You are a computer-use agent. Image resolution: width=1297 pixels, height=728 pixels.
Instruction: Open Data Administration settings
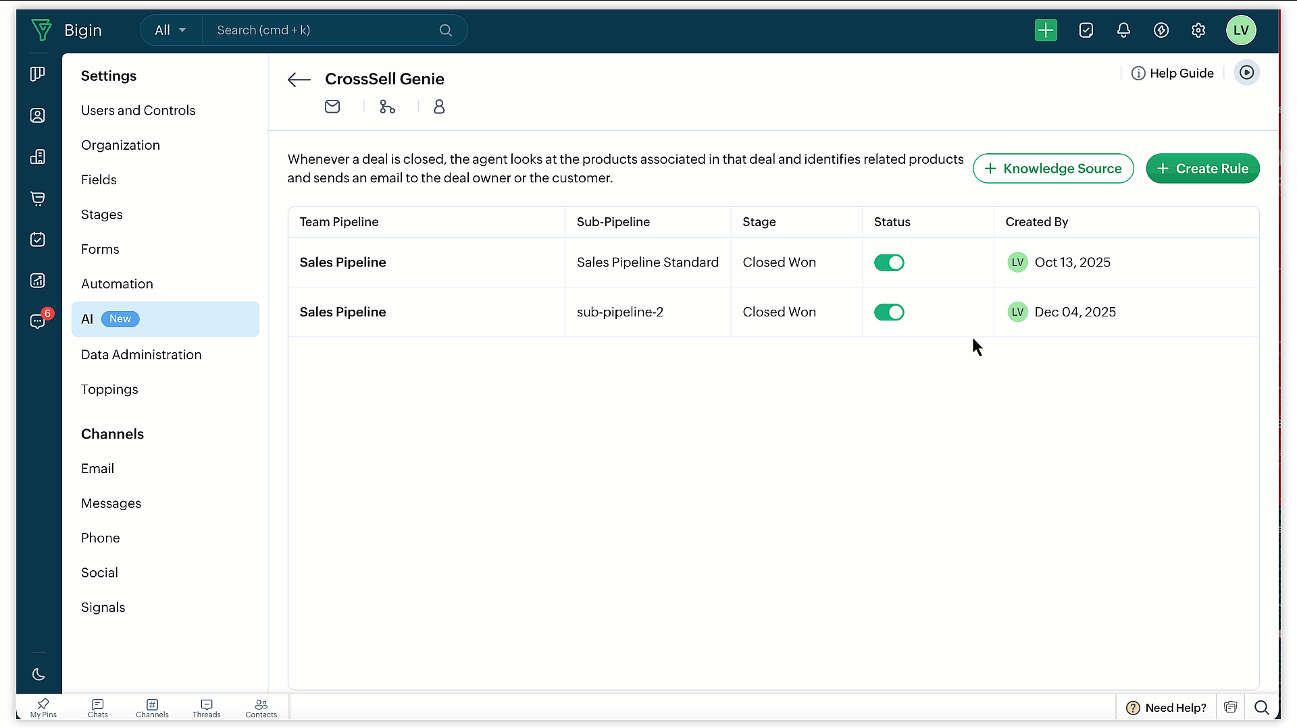[141, 355]
